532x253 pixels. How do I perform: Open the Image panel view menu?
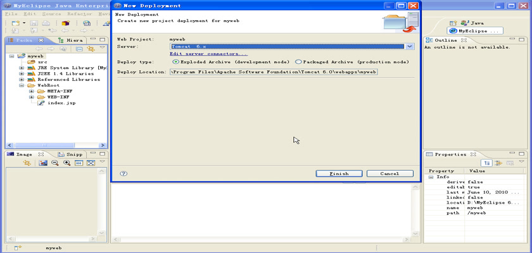pos(102,162)
